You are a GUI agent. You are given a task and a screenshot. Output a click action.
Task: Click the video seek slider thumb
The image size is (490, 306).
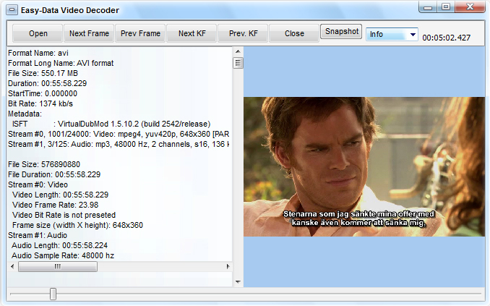53,294
